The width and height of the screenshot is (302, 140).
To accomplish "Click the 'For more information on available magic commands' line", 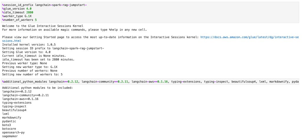I will click(75, 30).
